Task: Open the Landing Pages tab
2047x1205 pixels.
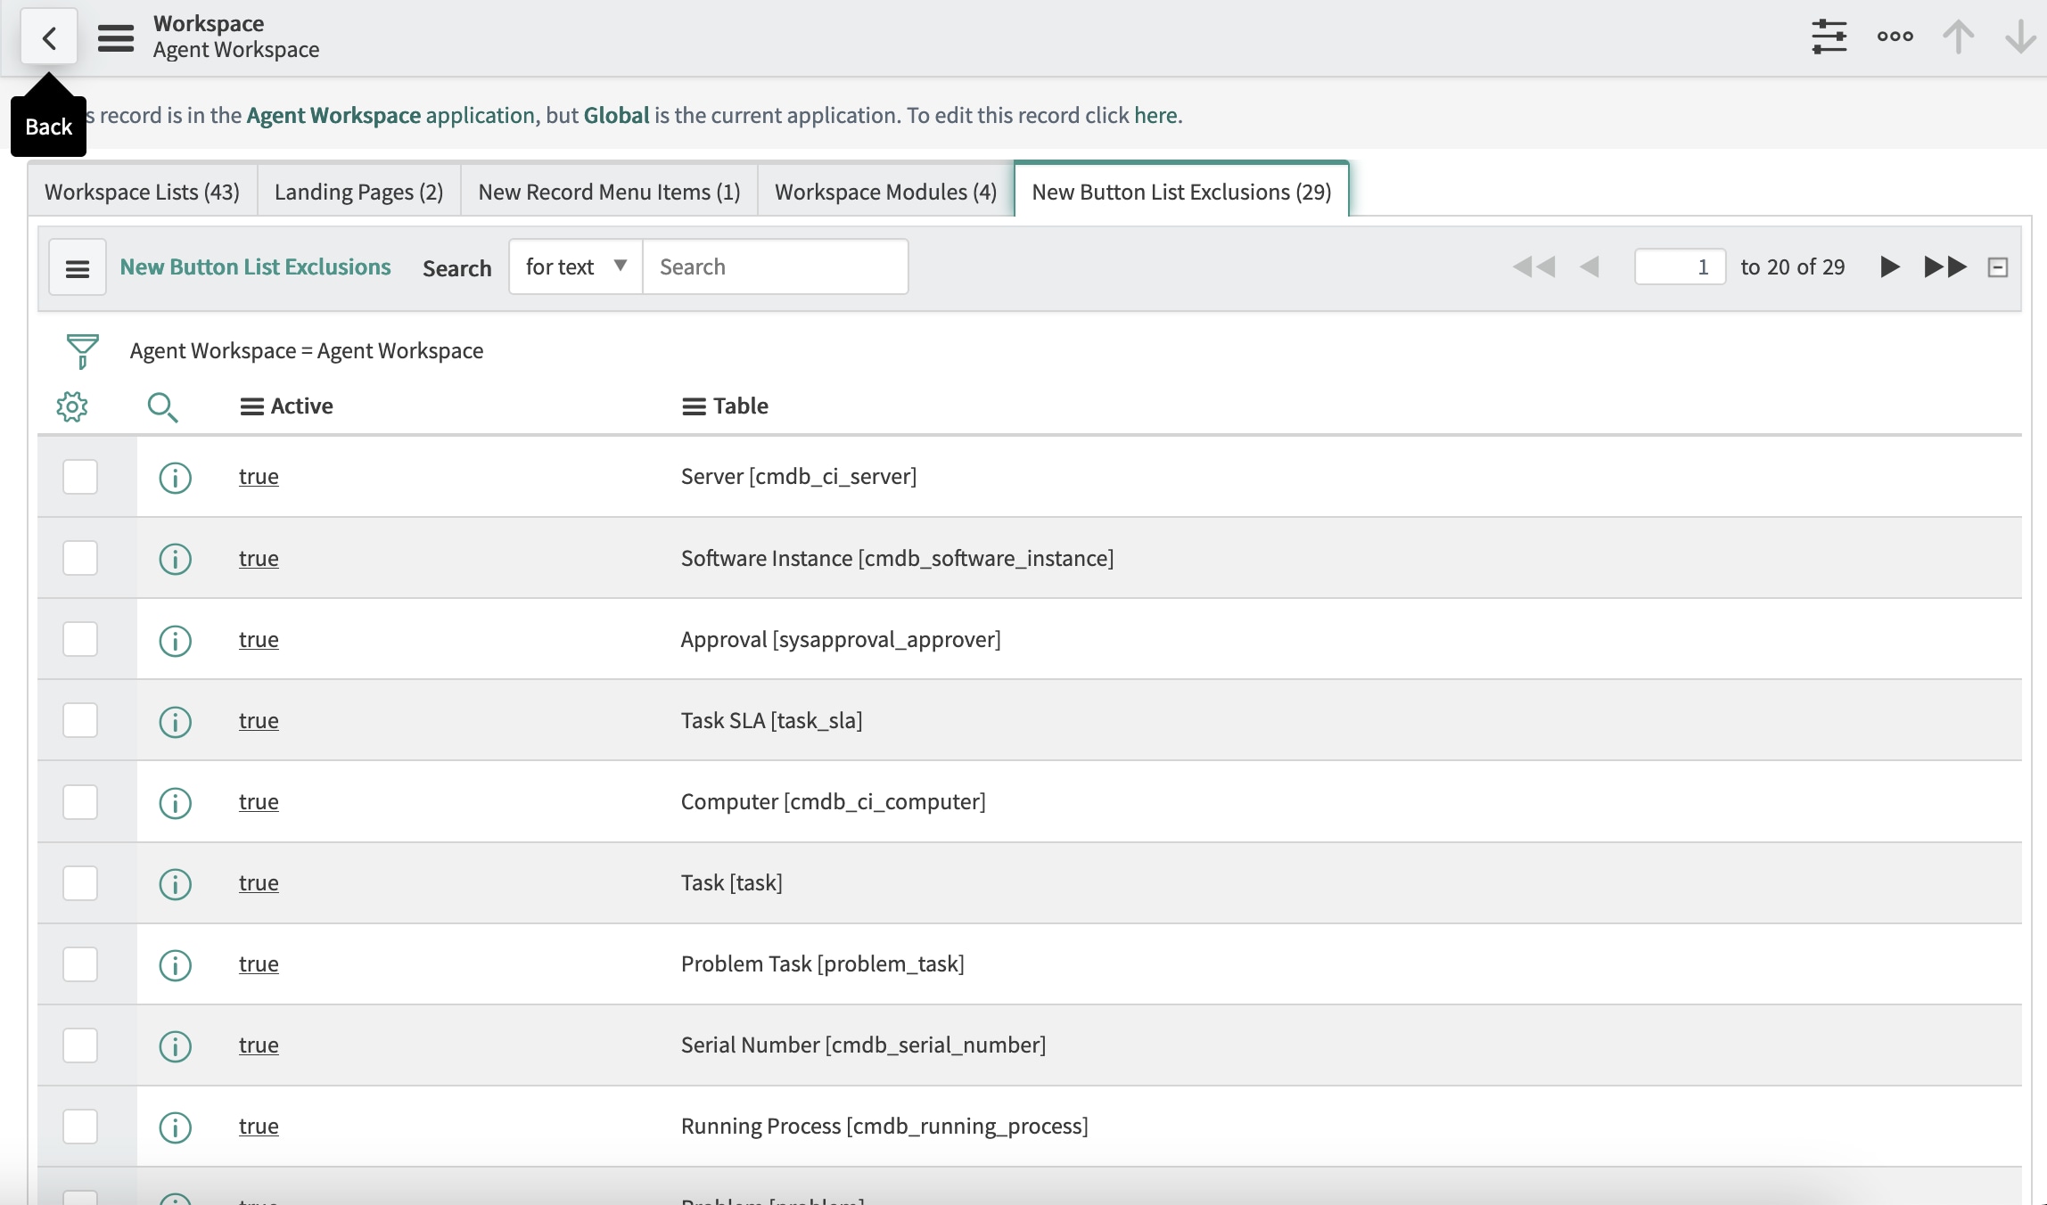Action: coord(358,191)
